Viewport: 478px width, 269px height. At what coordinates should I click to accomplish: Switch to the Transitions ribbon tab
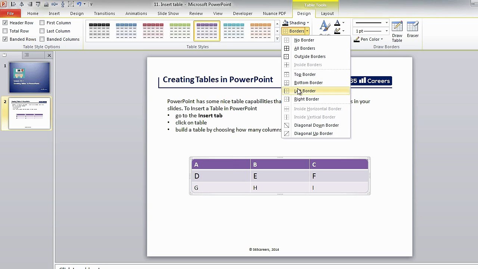click(x=105, y=13)
